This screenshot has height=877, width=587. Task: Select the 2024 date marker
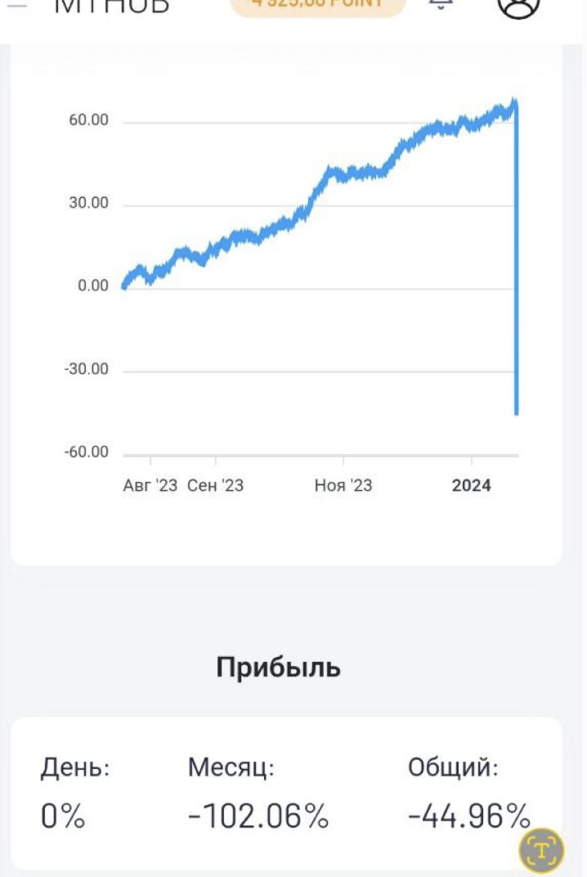471,486
